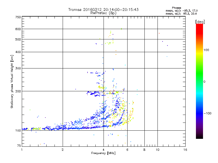The width and height of the screenshot is (218, 163).
Task: Click the green data point at 600 km height
Action: click(x=121, y=29)
